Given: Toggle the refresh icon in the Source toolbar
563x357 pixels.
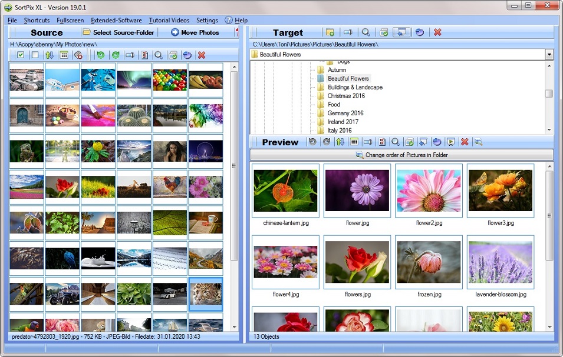Looking at the screenshot, I should (x=187, y=54).
